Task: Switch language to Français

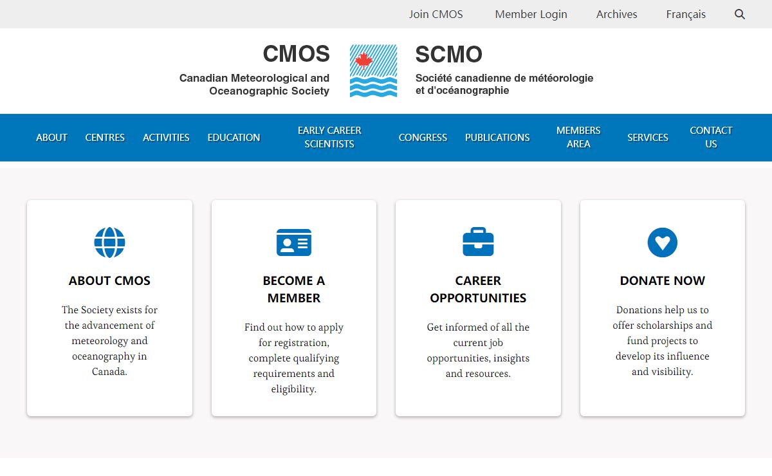Action: [x=686, y=14]
